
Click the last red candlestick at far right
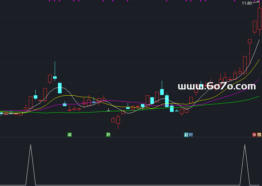259,19
